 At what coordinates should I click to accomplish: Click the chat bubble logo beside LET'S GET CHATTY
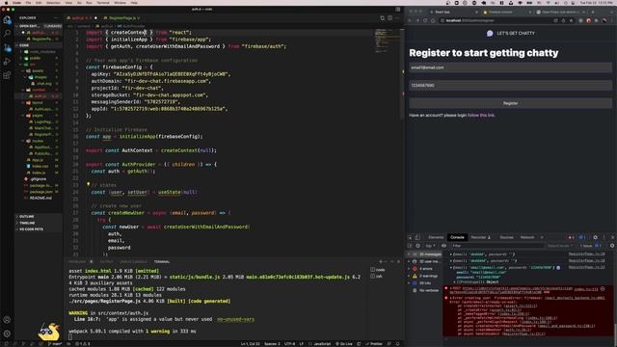click(490, 34)
